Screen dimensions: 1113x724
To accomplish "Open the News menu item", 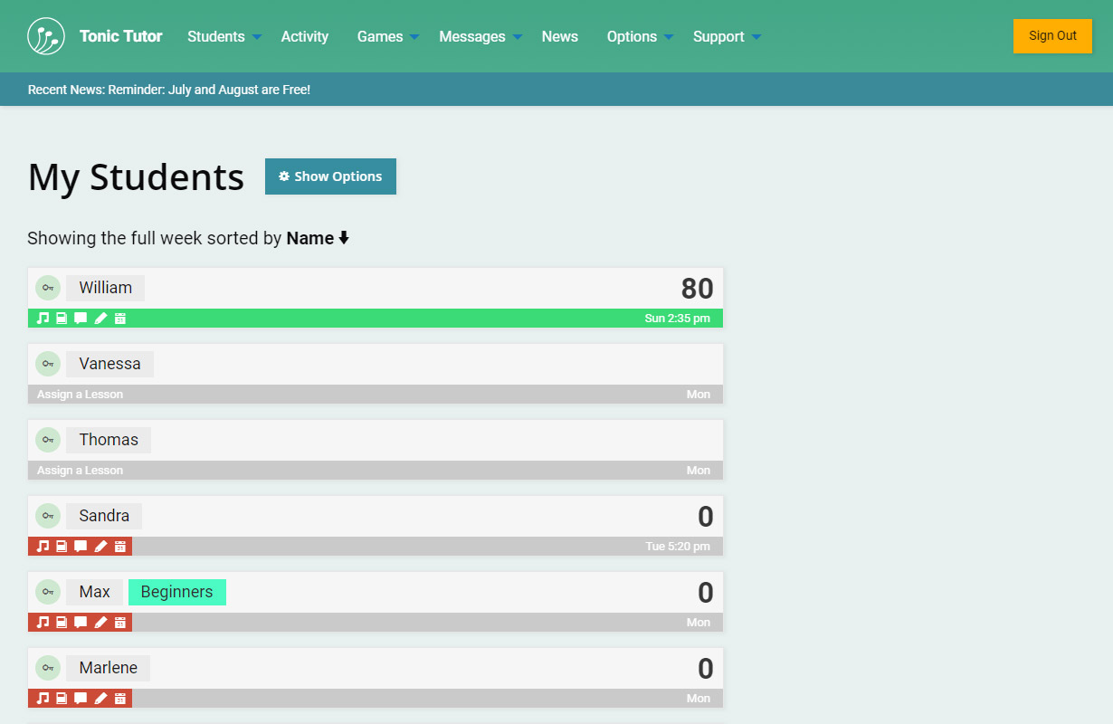I will pos(560,37).
